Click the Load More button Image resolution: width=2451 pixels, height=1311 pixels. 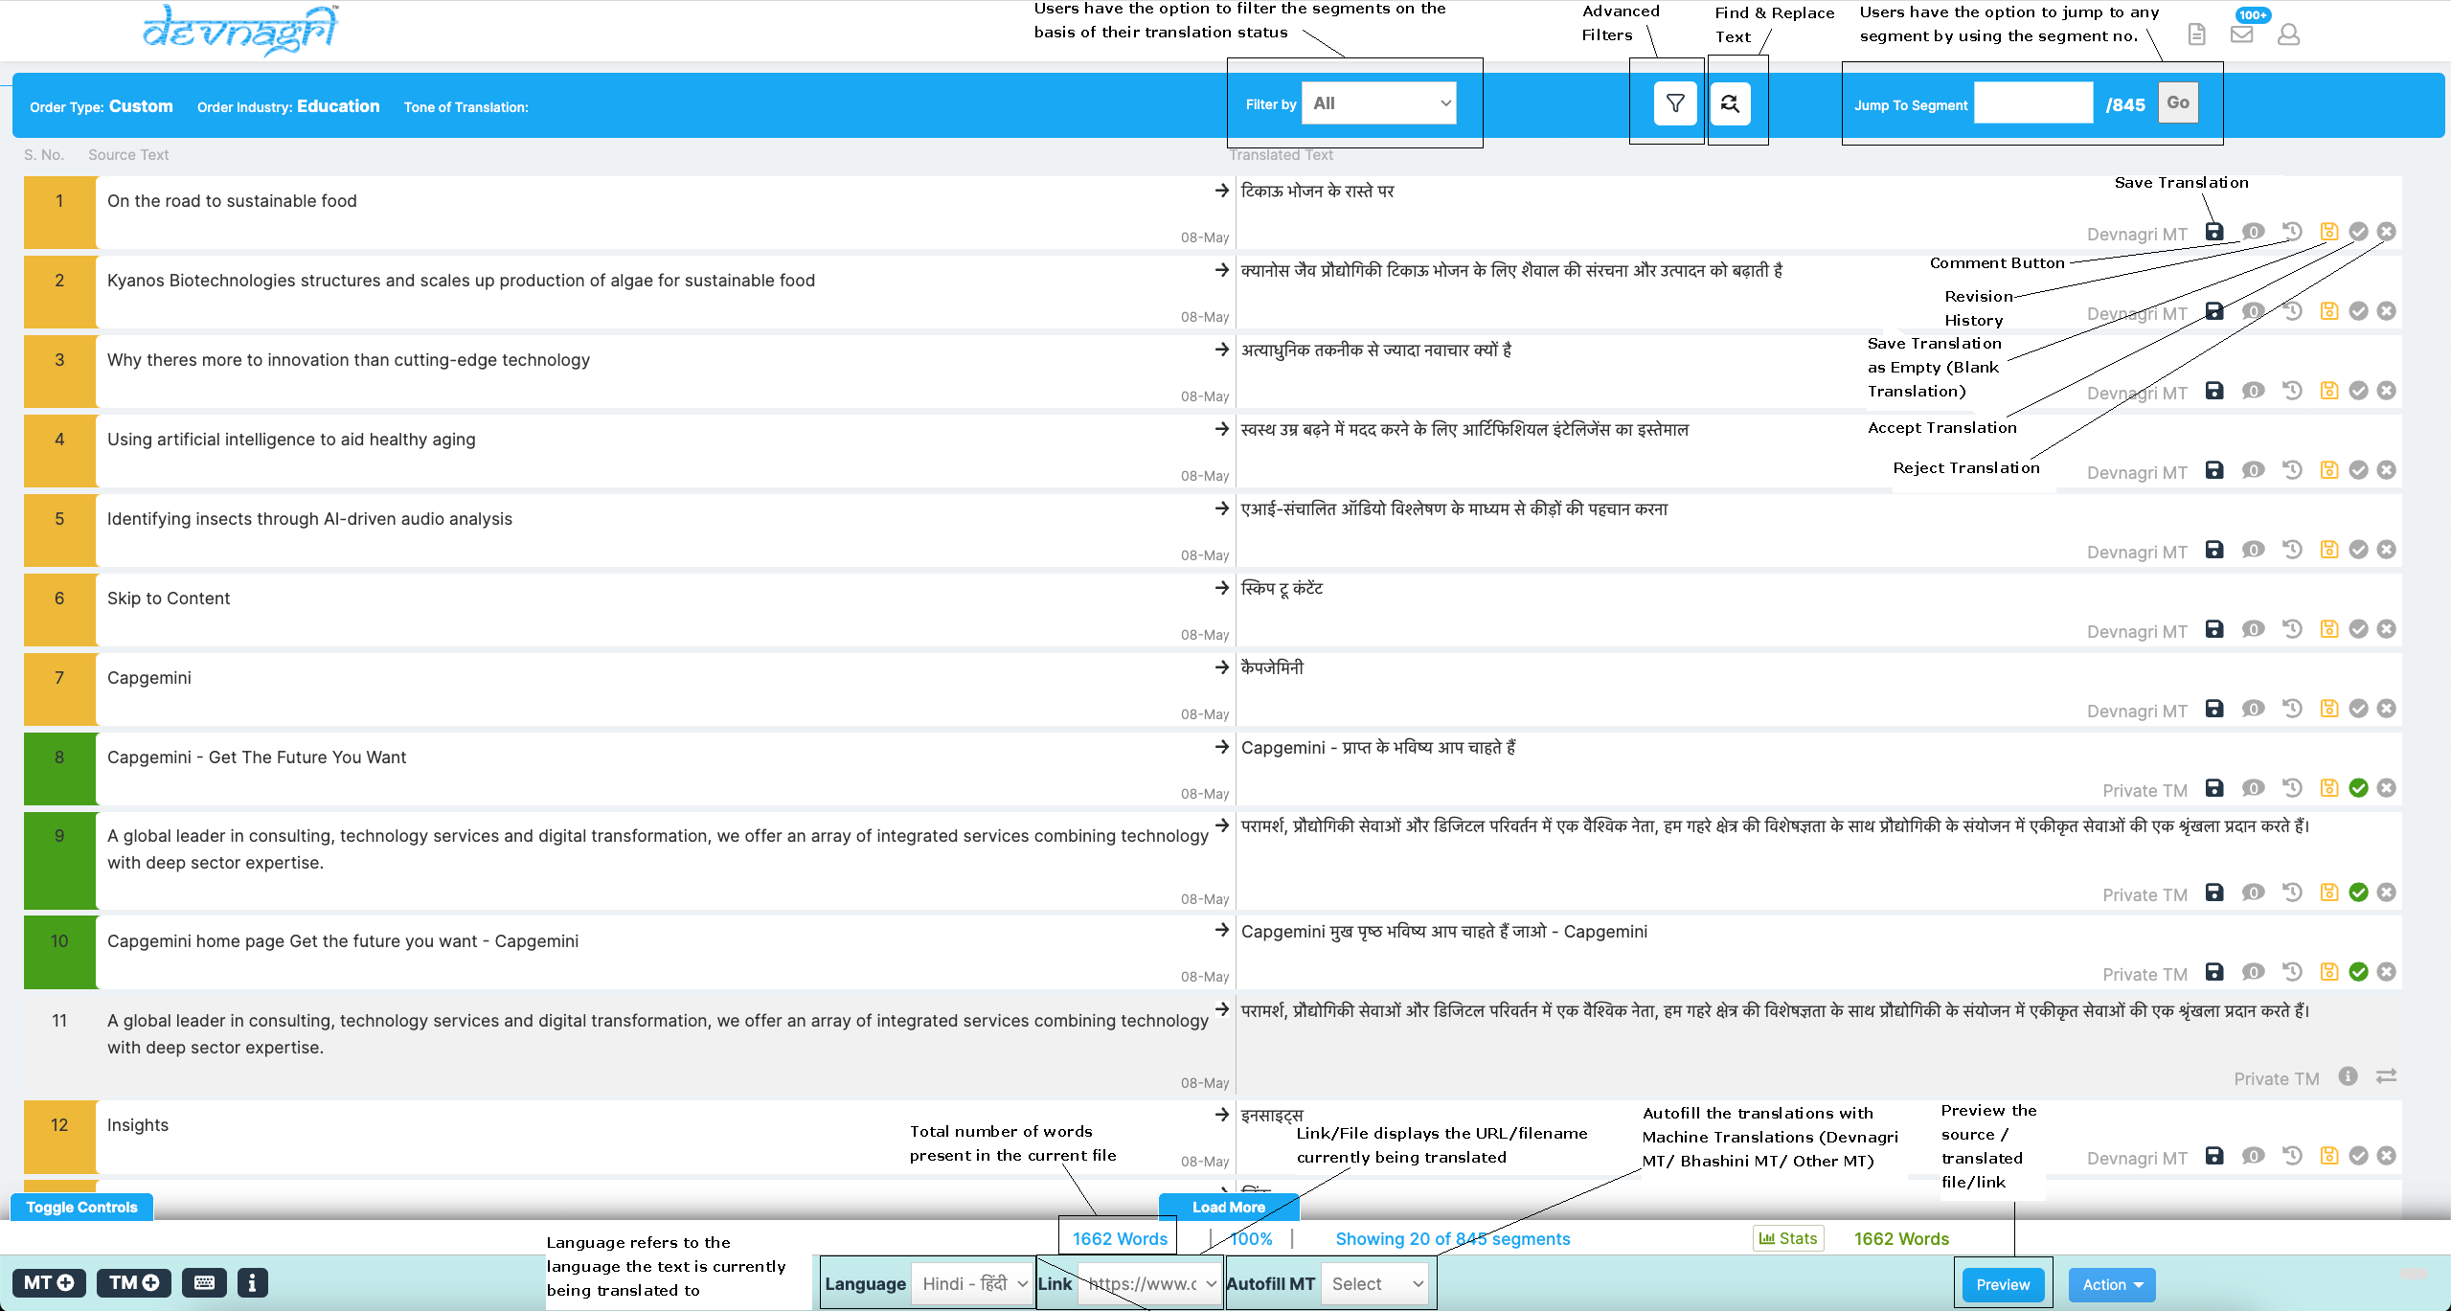click(x=1229, y=1207)
